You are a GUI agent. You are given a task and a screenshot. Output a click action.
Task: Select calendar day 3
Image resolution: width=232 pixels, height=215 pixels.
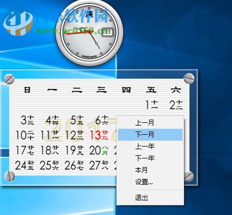click(x=27, y=120)
